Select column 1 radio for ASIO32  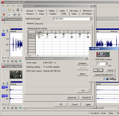pos(47,37)
